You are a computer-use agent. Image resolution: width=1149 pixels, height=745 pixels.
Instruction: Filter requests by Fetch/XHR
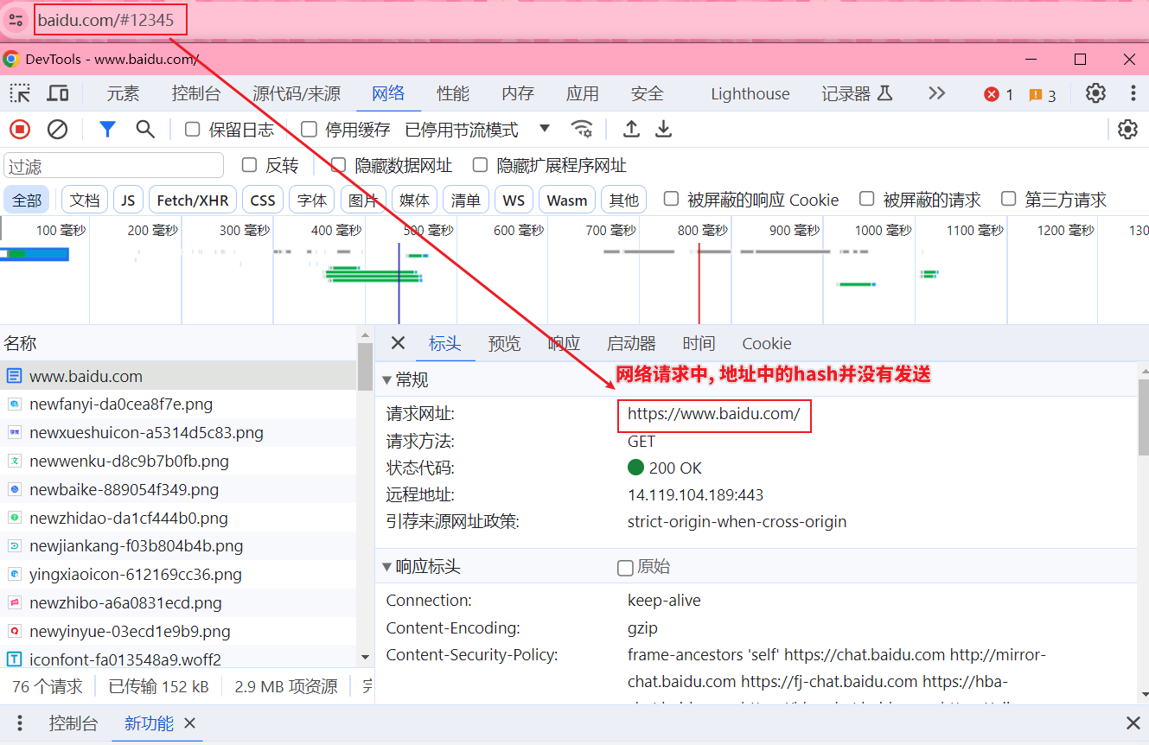pos(193,200)
